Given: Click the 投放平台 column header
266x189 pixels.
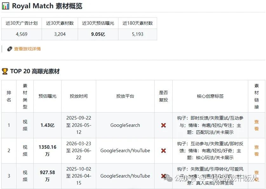Looking at the screenshot, I should click(125, 96).
